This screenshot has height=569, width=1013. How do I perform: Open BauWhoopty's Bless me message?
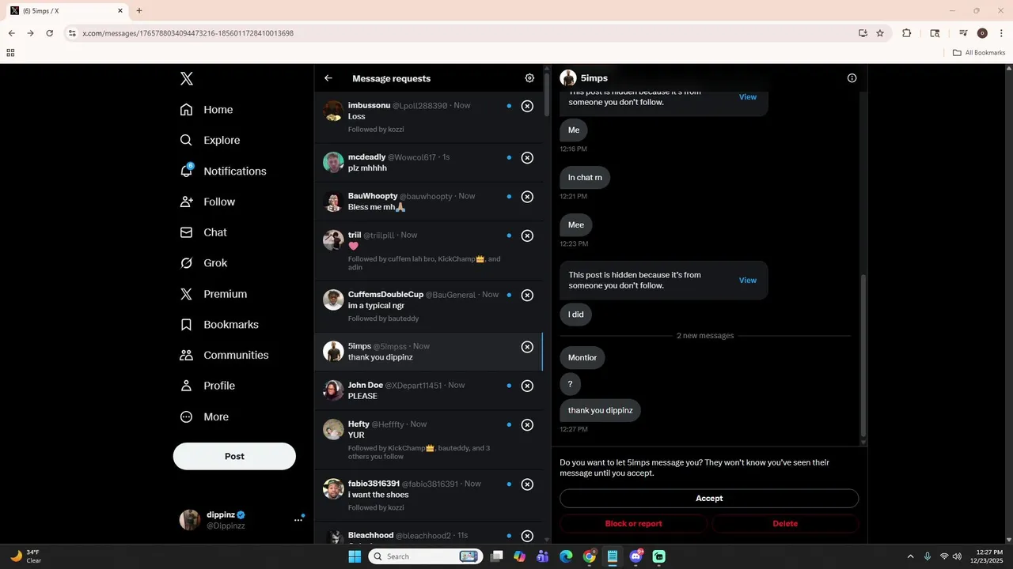point(429,202)
